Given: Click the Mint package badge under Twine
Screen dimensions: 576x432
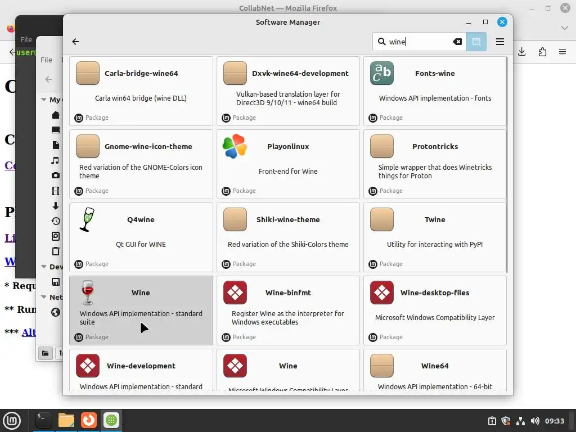Looking at the screenshot, I should click(x=373, y=264).
